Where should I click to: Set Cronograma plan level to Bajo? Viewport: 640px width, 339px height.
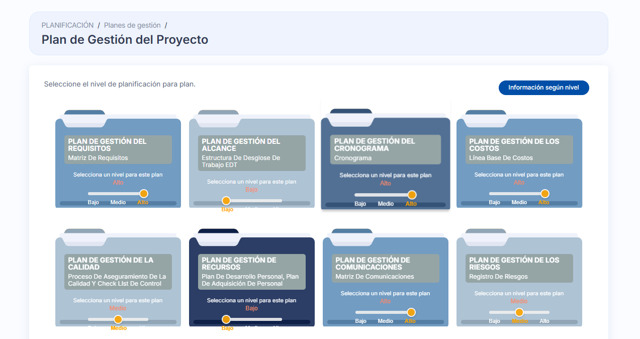(360, 204)
